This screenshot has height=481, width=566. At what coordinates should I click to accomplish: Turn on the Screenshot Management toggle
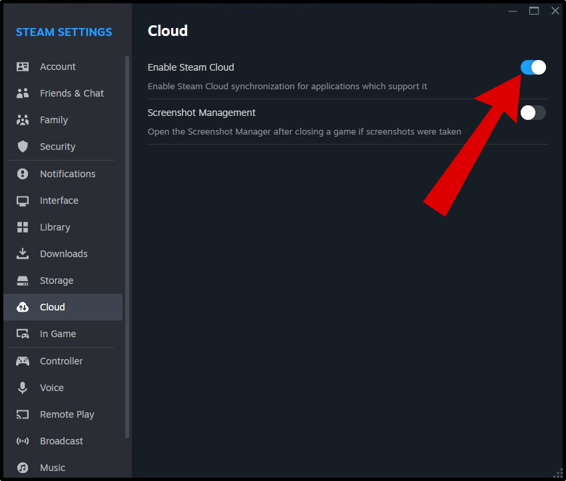533,113
